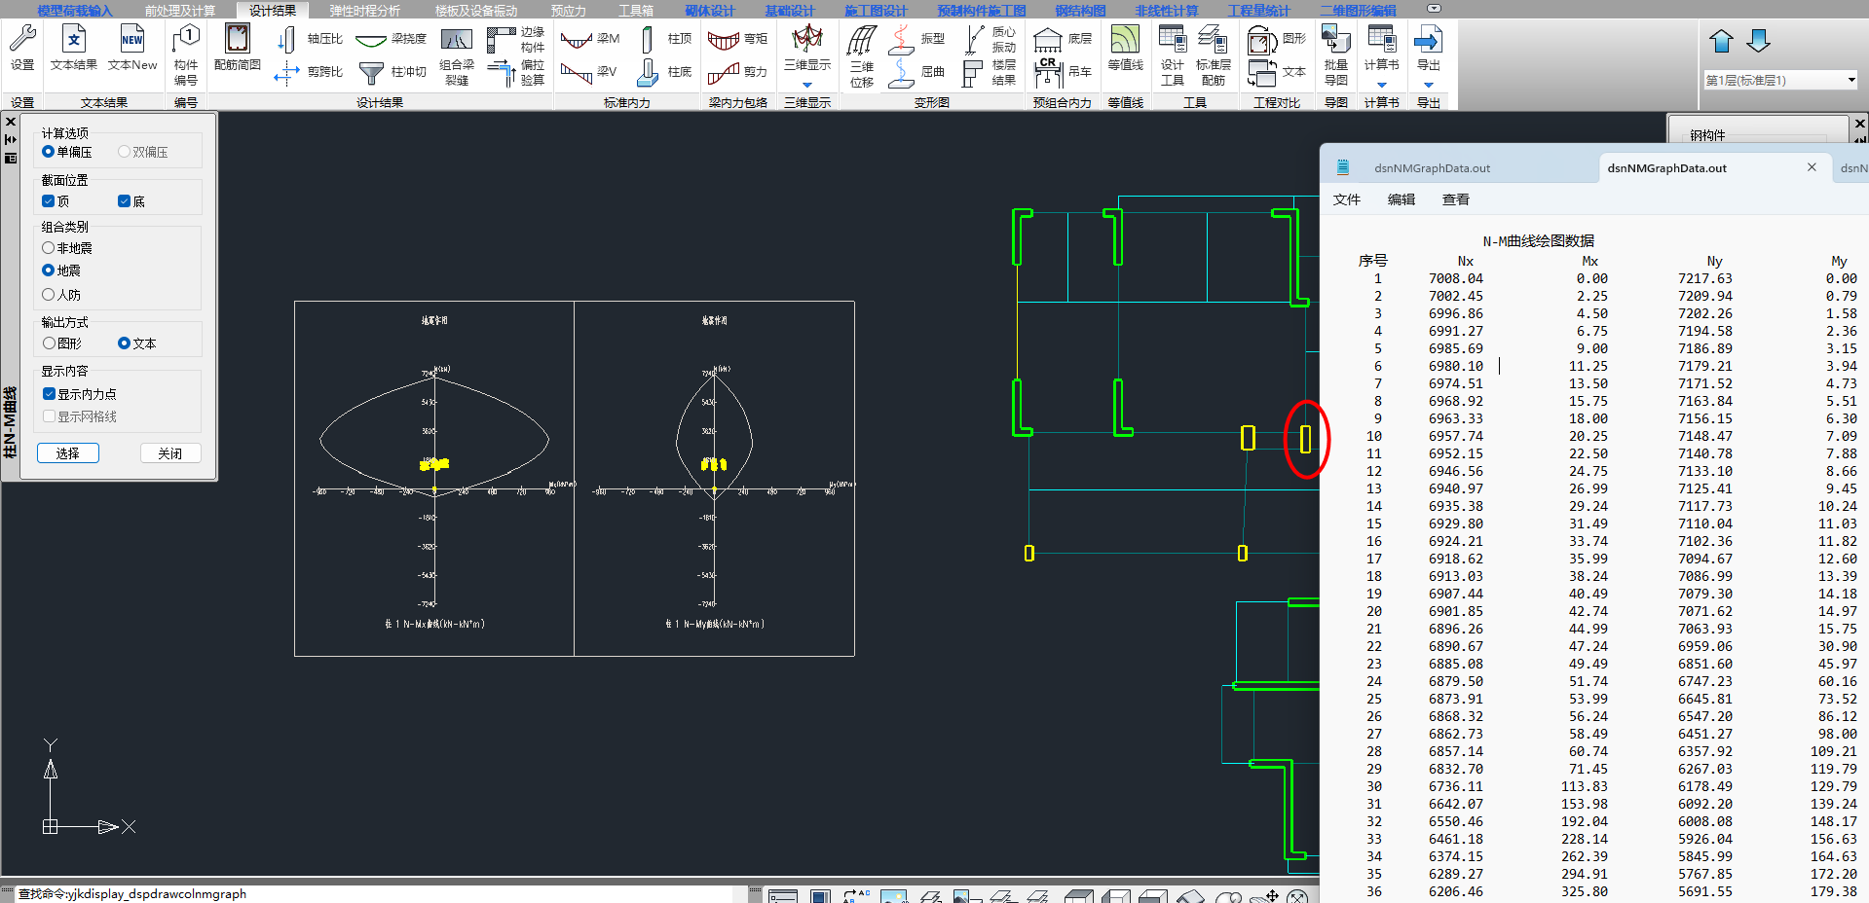Open the 设计工具 design tool icon
This screenshot has height=903, width=1869.
[x=1173, y=55]
